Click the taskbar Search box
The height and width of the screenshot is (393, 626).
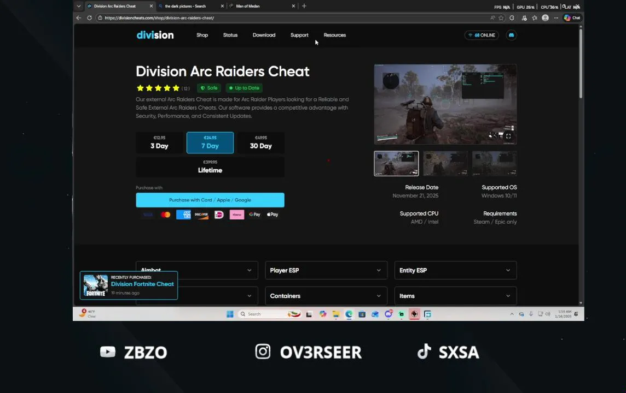[x=269, y=314]
